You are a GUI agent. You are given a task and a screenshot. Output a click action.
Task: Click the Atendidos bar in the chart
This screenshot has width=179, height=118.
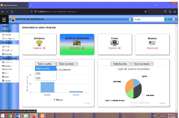(x=47, y=87)
